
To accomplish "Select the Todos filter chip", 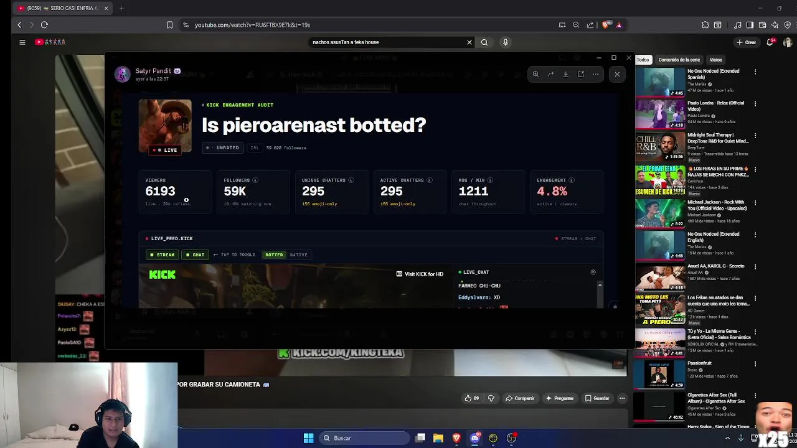I will (643, 60).
